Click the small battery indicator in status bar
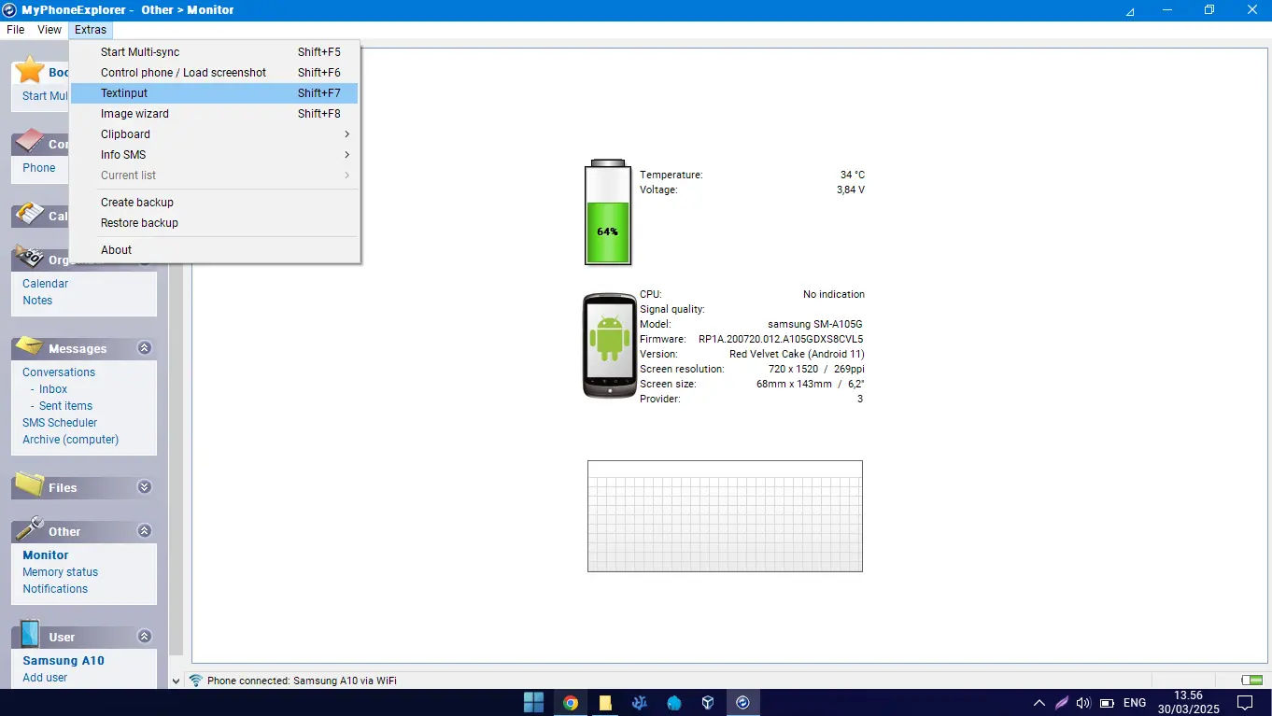Image resolution: width=1272 pixels, height=716 pixels. coord(1251,681)
